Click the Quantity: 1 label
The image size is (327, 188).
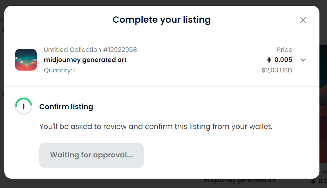[x=60, y=70]
